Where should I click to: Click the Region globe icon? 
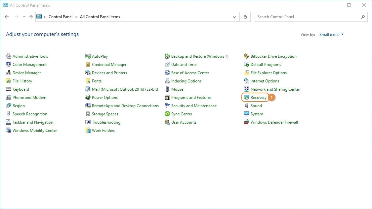tap(9, 106)
